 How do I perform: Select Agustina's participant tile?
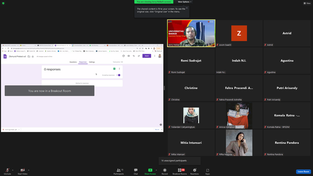[x=287, y=61]
